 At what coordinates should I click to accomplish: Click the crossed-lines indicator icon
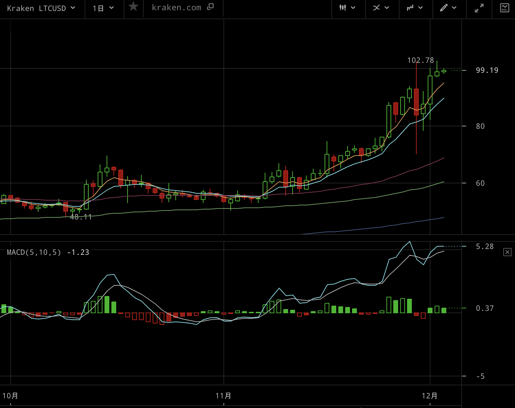tap(376, 8)
